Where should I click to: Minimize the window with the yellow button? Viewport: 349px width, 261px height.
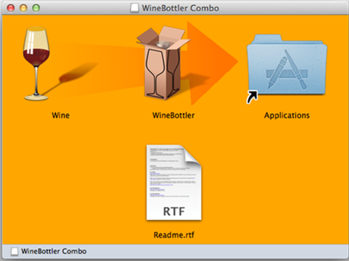(x=23, y=8)
